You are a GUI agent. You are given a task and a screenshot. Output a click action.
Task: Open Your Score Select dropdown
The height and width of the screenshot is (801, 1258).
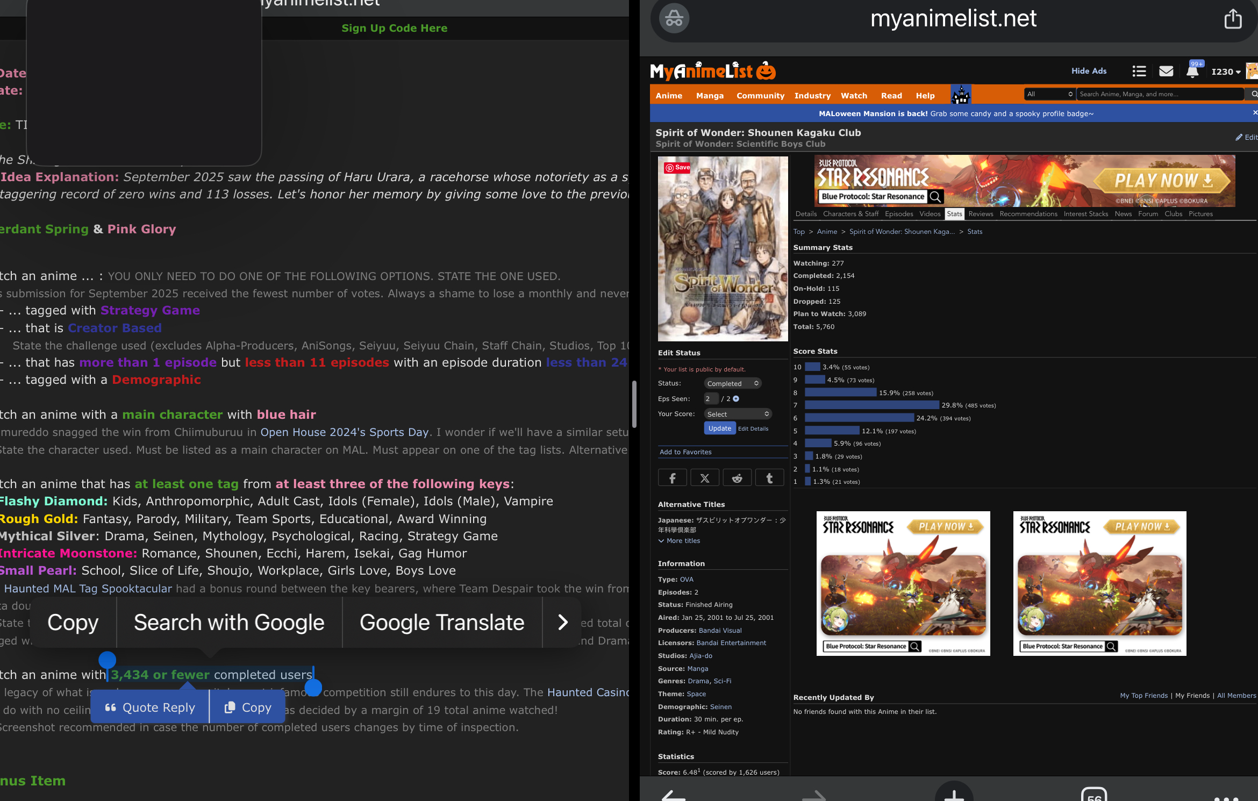tap(738, 414)
